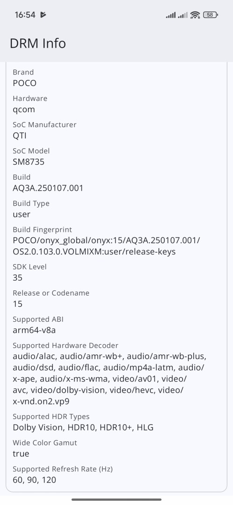Tap the Brand value POCO
This screenshot has width=233, height=505.
24,83
